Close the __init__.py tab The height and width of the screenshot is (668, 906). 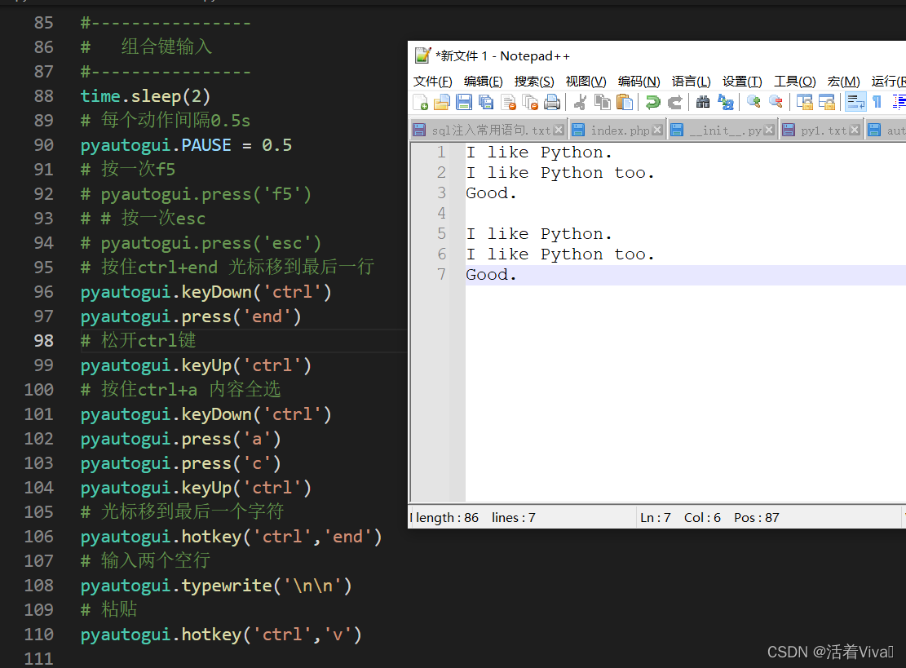[x=769, y=130]
